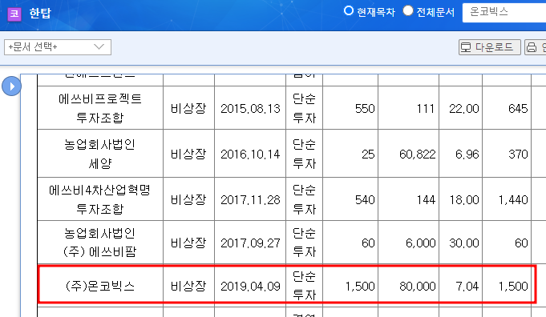Click date 2017.09.27
The height and width of the screenshot is (317, 546).
tap(250, 243)
